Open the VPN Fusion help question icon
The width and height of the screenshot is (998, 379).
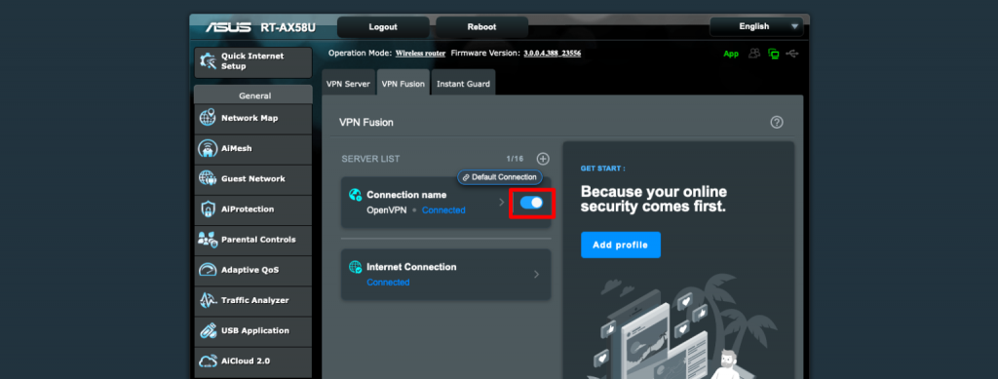(x=777, y=122)
